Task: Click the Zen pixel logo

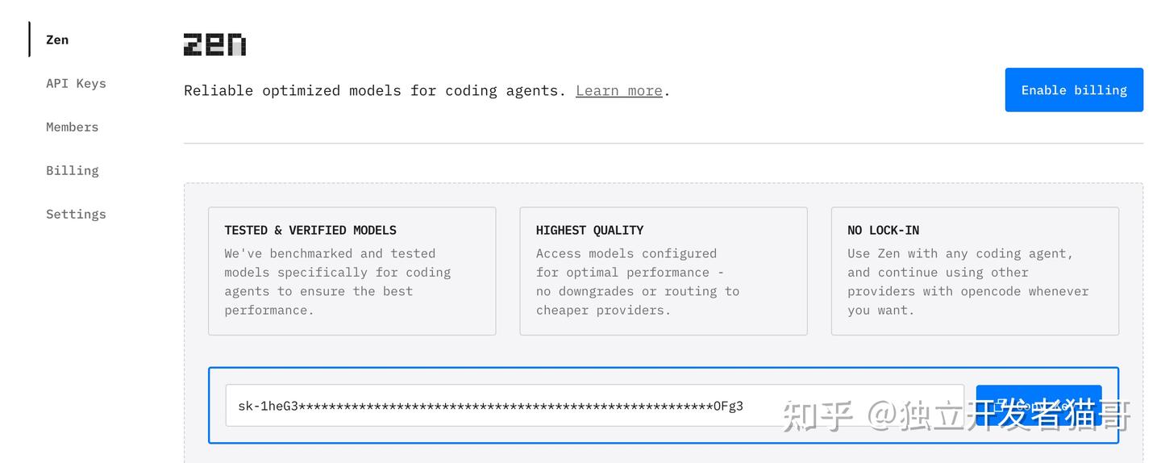Action: click(214, 44)
